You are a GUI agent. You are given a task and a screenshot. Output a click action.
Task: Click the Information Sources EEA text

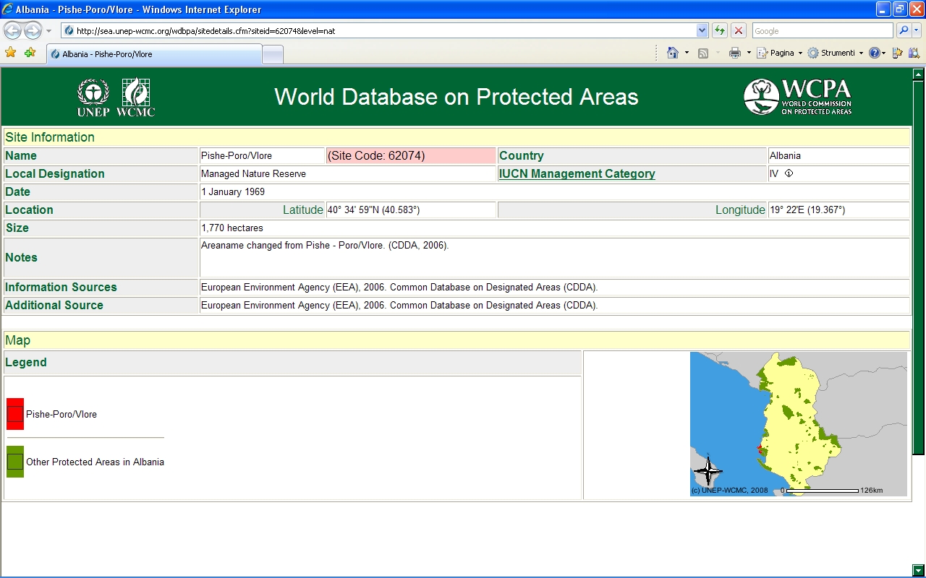(x=399, y=288)
